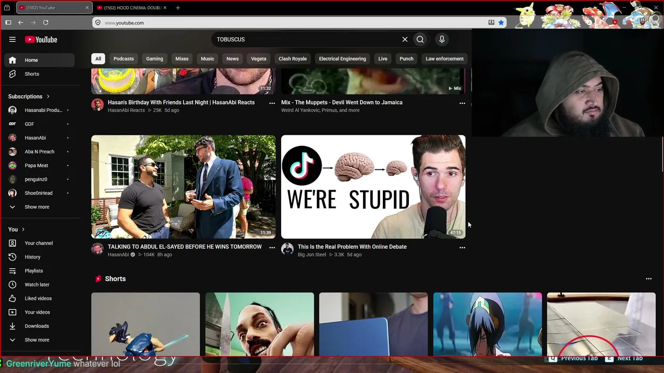
Task: Toggle the browser sidebar panel icon
Action: click(8, 23)
